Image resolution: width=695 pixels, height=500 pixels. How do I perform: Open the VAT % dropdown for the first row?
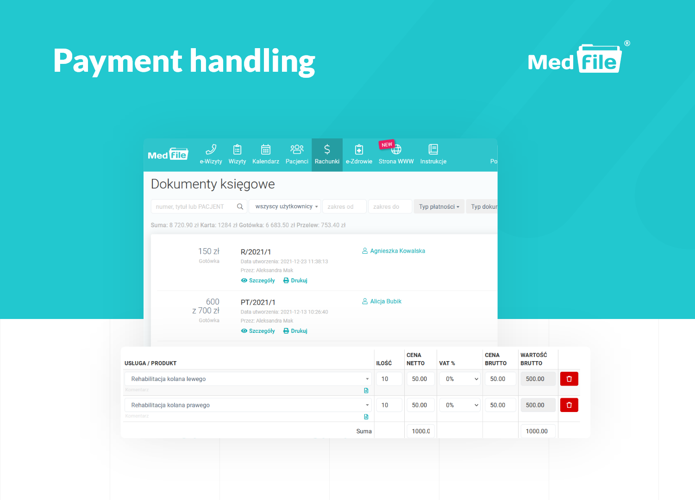coord(459,378)
